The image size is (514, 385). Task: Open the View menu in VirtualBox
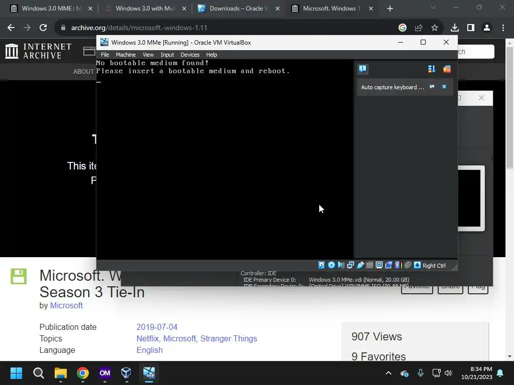click(148, 55)
